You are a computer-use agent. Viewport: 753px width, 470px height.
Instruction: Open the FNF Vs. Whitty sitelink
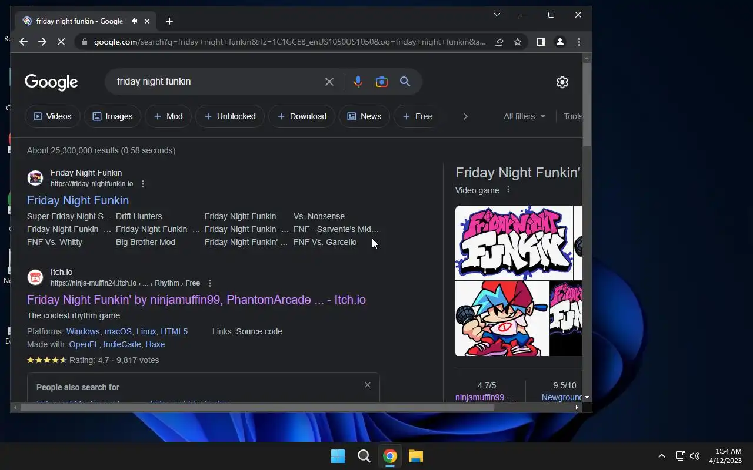55,242
